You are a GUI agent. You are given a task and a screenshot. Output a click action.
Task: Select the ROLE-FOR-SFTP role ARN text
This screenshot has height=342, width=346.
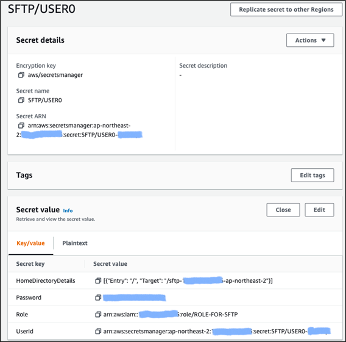point(171,315)
